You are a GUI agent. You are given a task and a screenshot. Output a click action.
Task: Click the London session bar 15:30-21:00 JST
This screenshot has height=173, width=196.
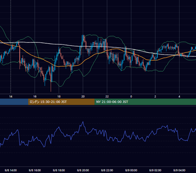[61, 102]
